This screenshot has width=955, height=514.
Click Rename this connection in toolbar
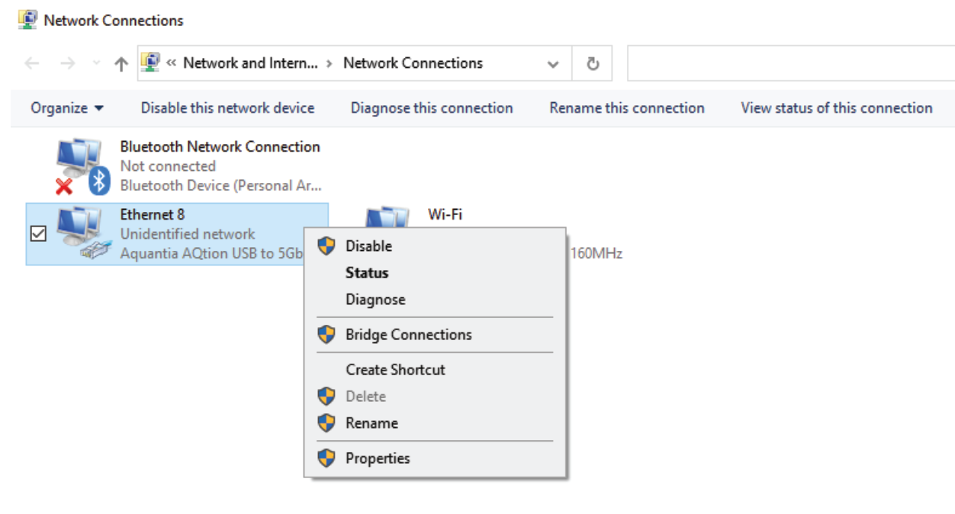626,108
